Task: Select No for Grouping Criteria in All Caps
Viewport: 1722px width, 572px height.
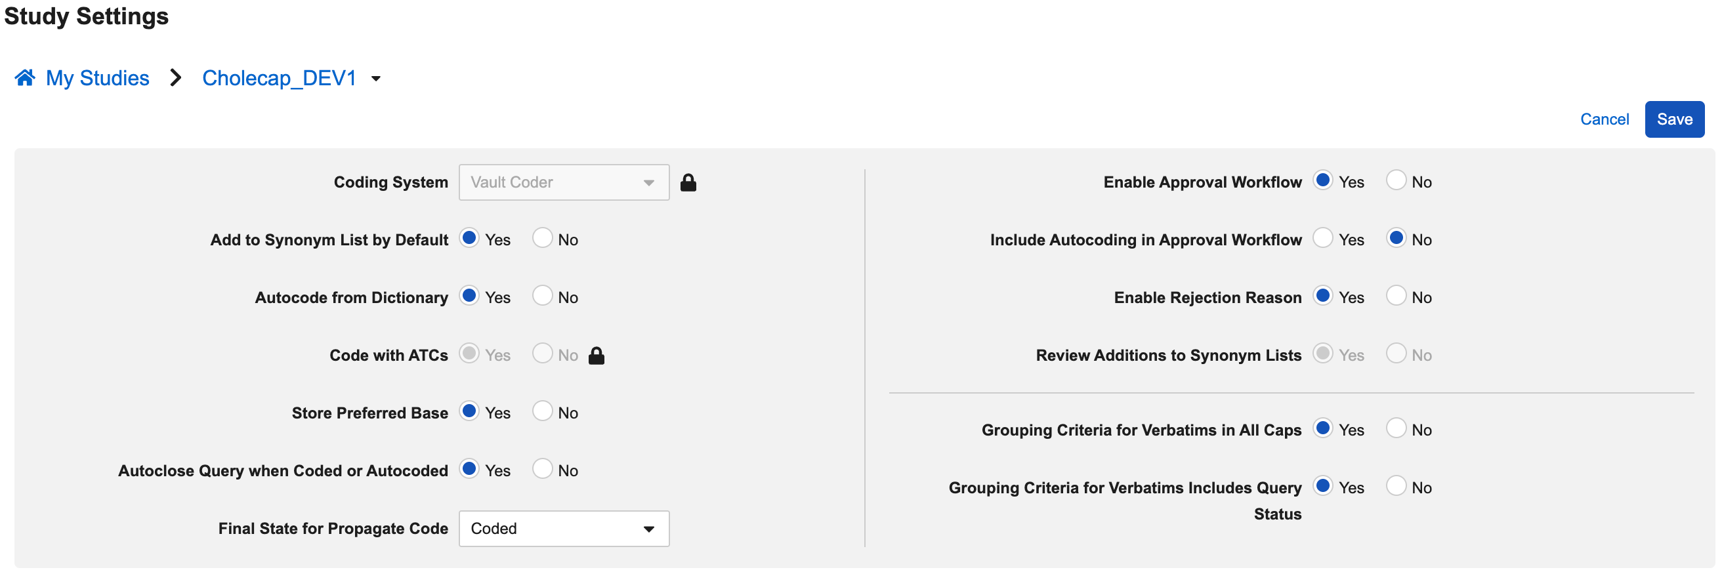Action: (x=1396, y=428)
